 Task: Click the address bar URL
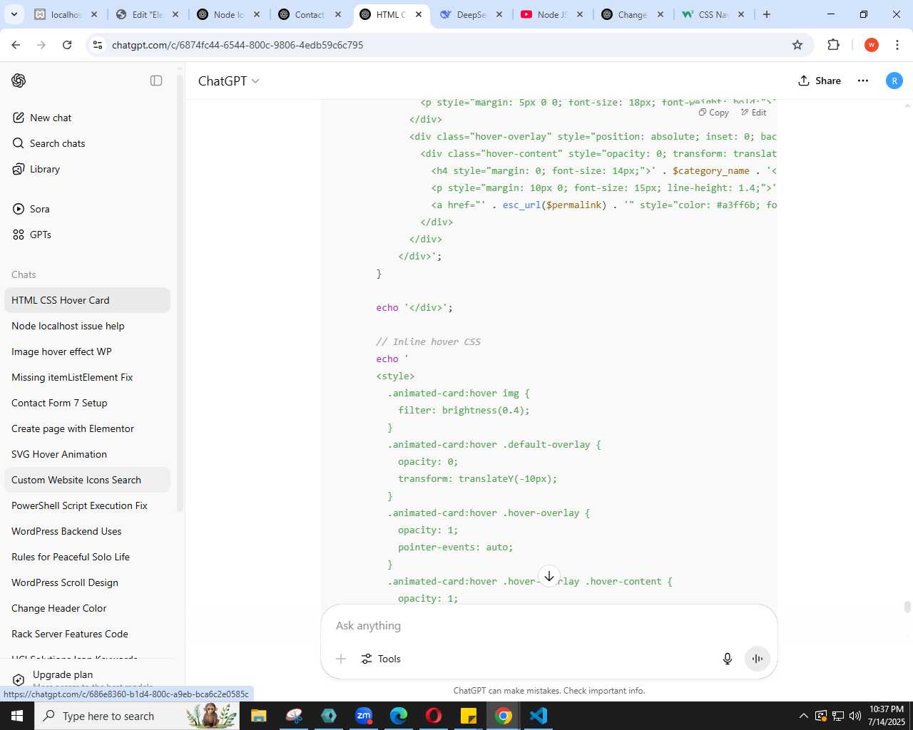click(238, 45)
